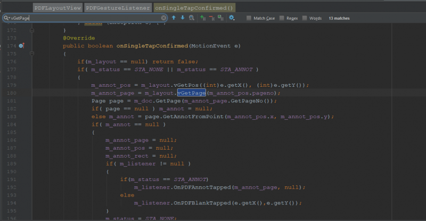426x221 pixels.
Task: Check the Words option
Action: click(305, 18)
